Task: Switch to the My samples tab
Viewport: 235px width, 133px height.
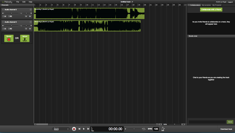Action: click(206, 5)
